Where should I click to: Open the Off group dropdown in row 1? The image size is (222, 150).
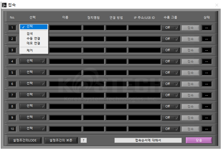pos(171,27)
